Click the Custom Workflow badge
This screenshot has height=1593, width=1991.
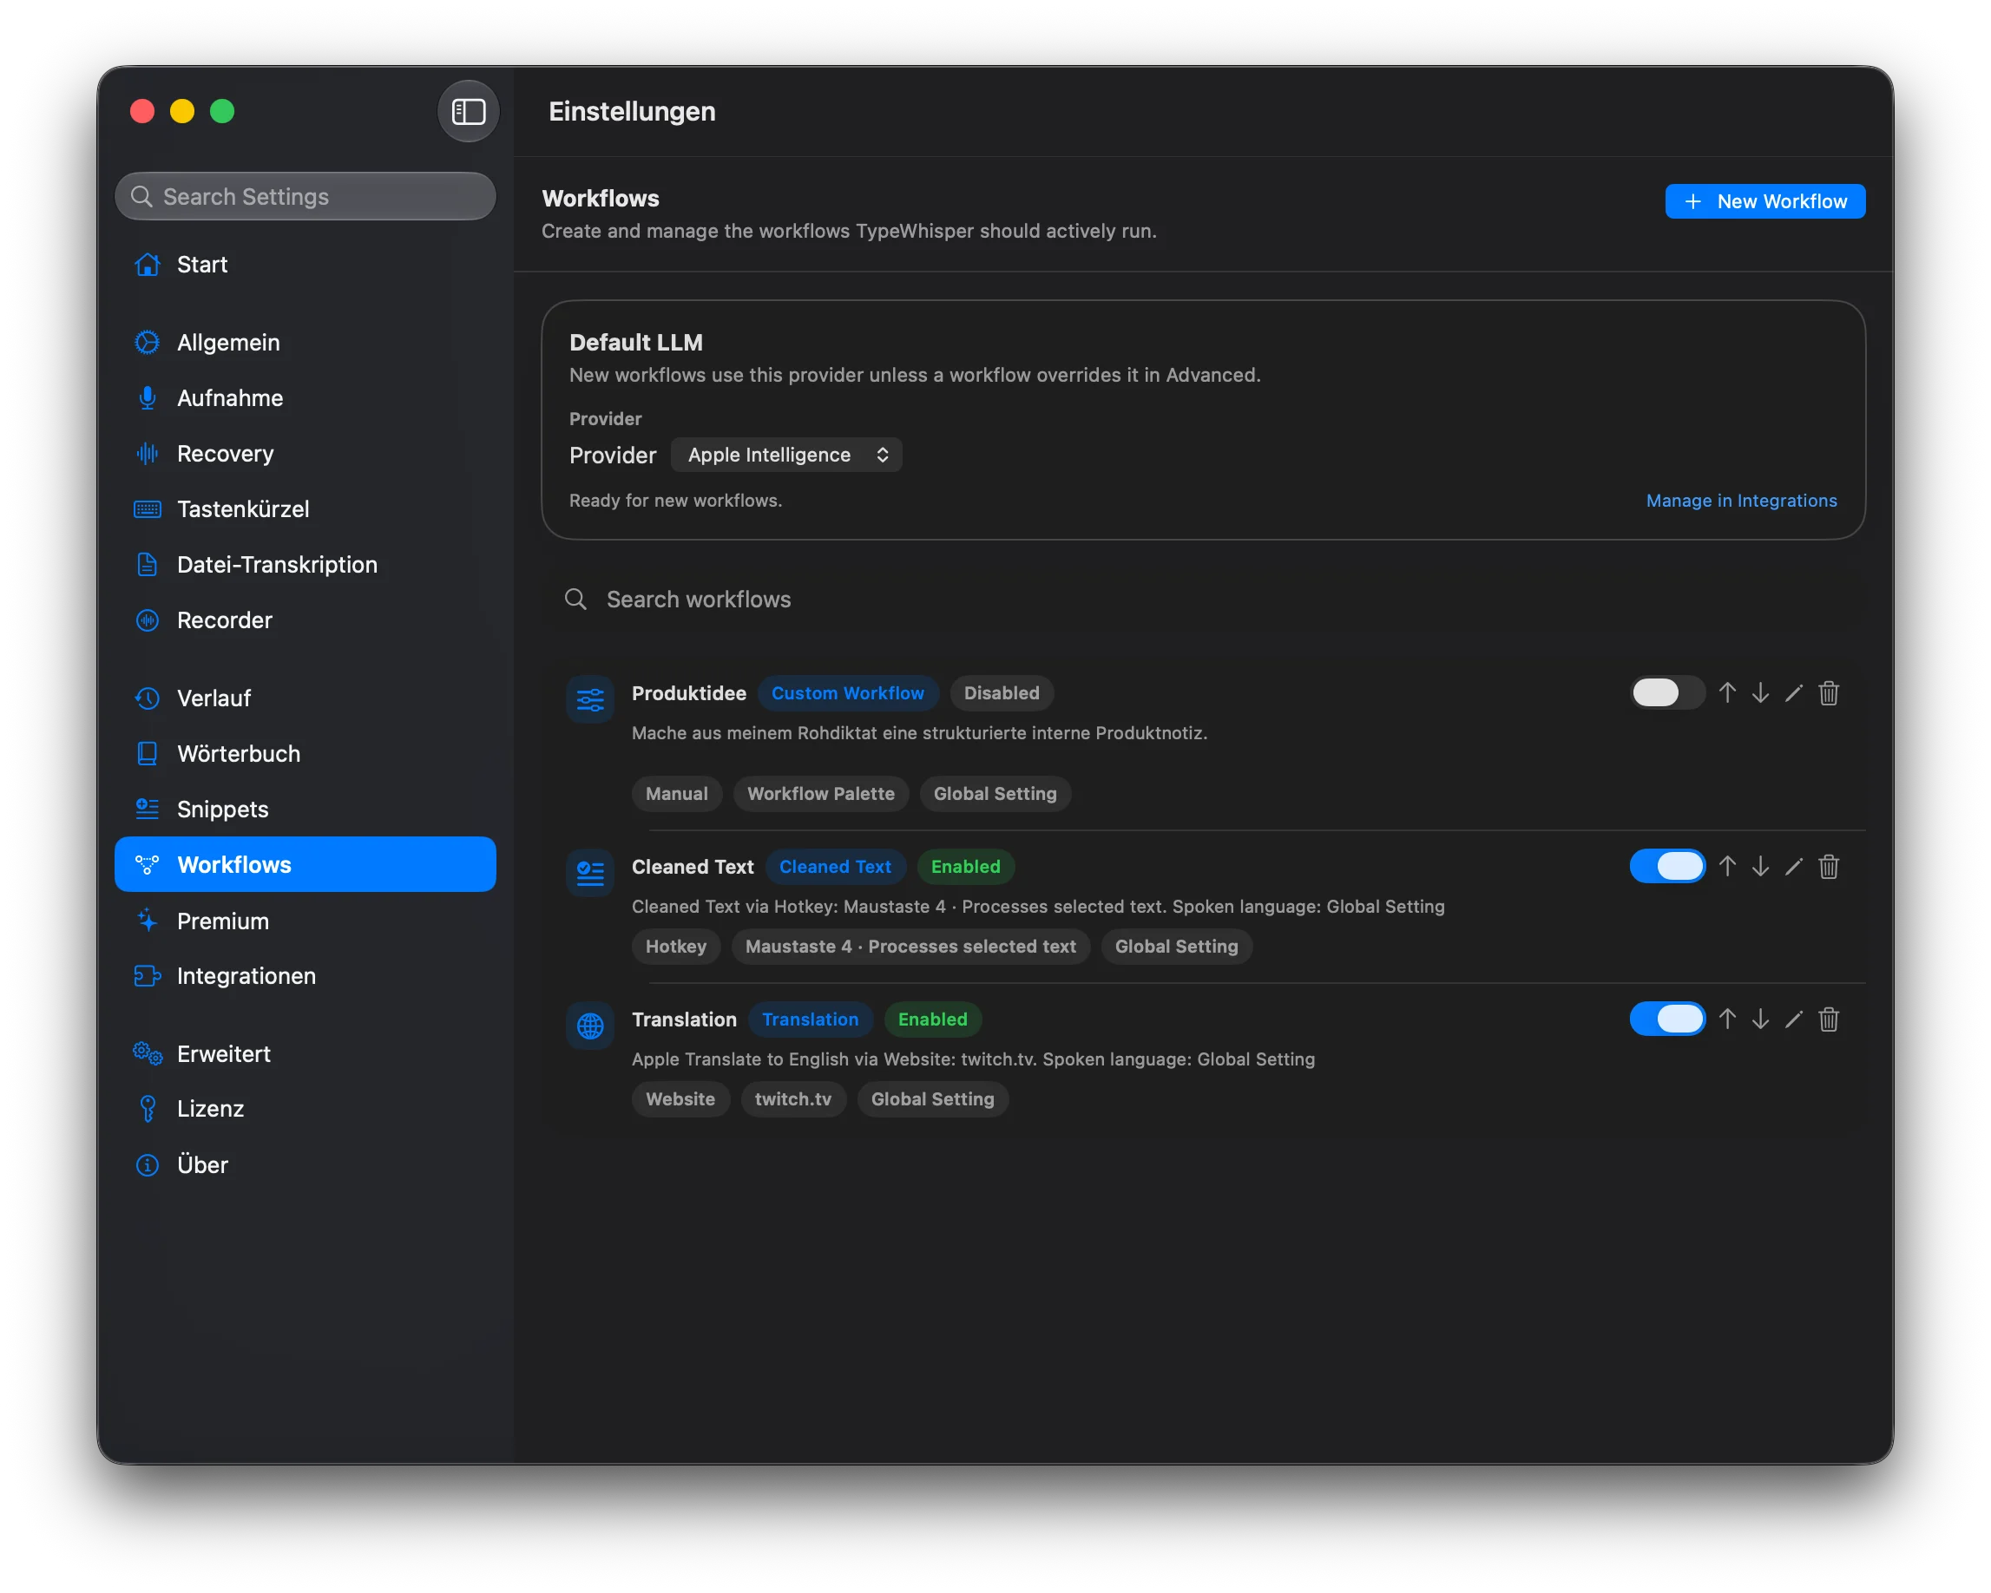point(847,693)
